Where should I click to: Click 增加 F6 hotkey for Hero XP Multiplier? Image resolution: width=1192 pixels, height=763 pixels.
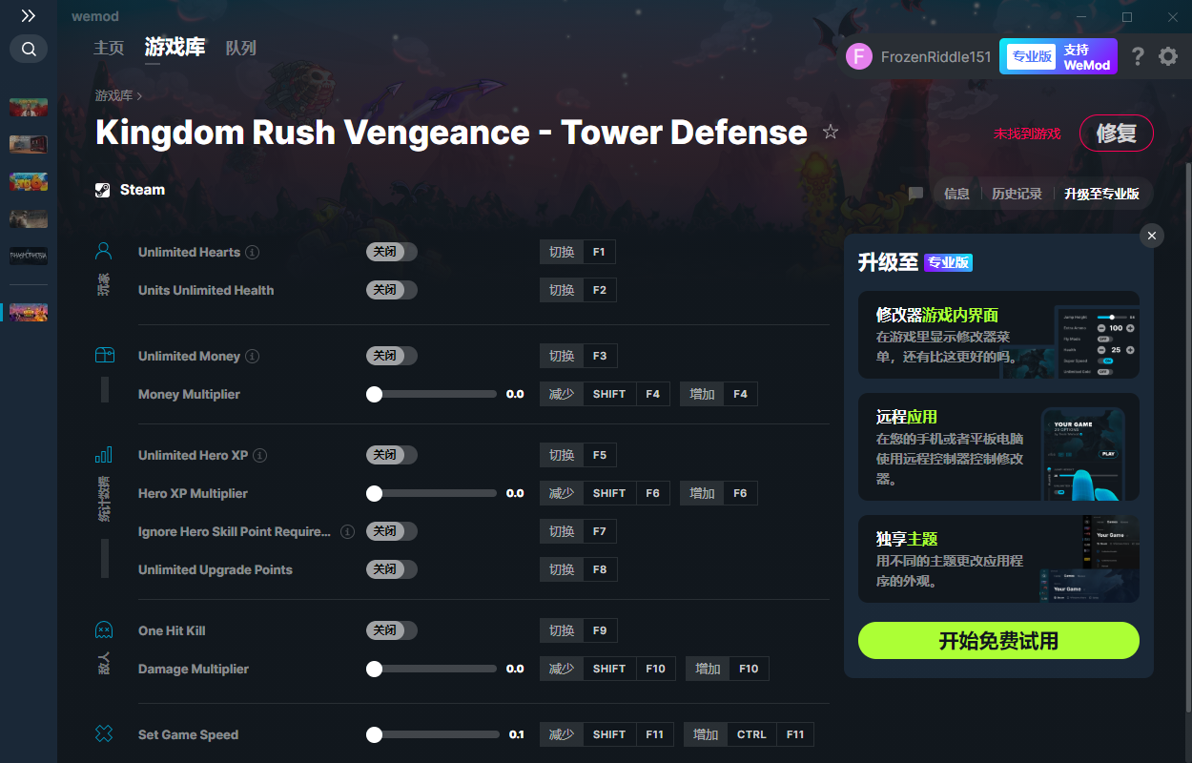tap(718, 493)
